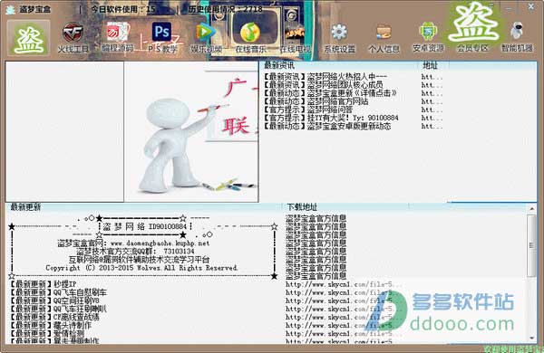Open the 个人信息 personal info icon
Screen dimensions: 544x353
[384, 38]
